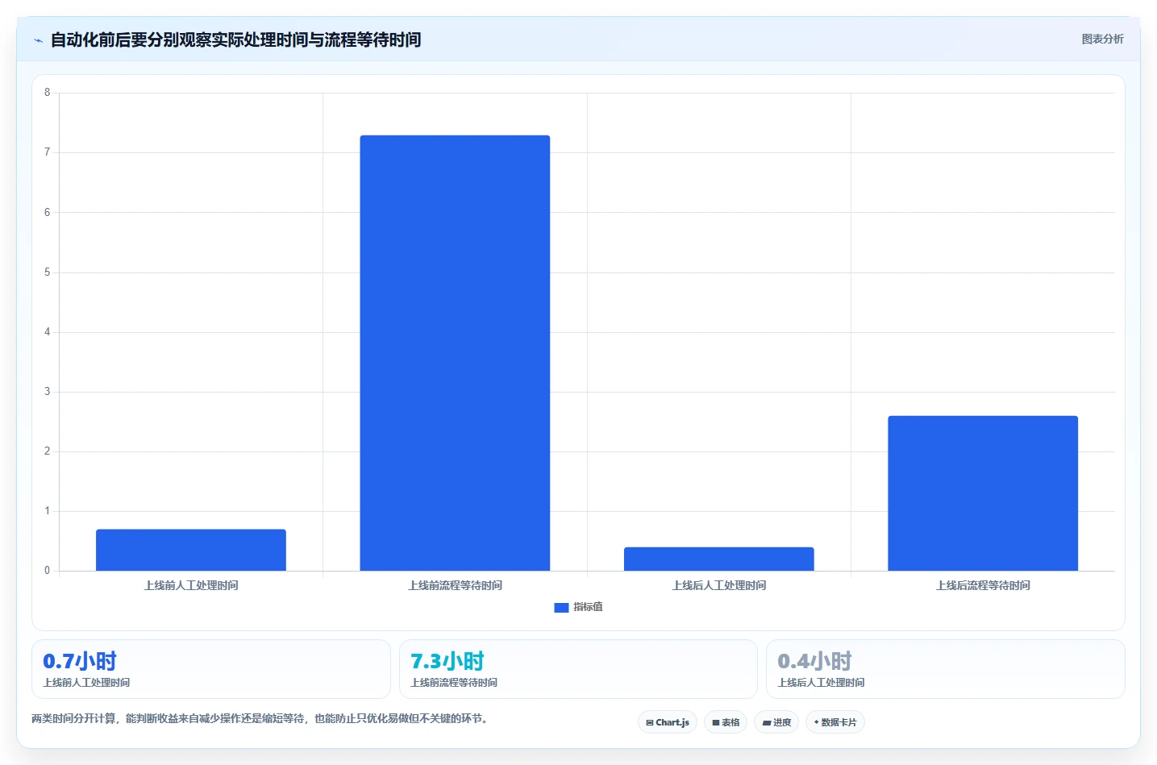The height and width of the screenshot is (765, 1157).
Task: Click x-axis label 上线后流程等待时间
Action: (983, 585)
